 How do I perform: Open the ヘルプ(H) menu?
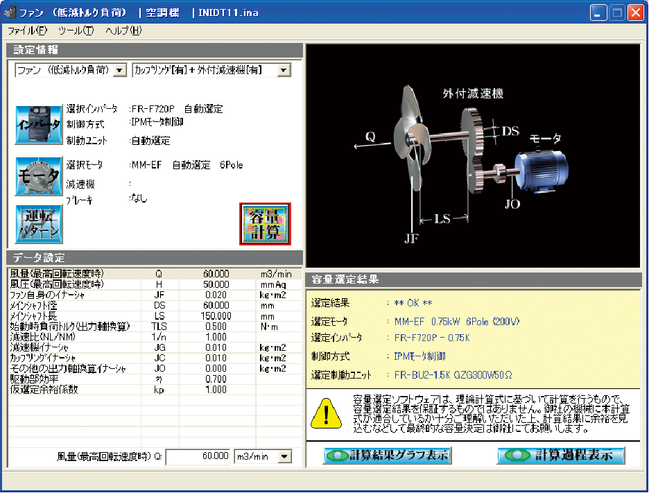123,31
